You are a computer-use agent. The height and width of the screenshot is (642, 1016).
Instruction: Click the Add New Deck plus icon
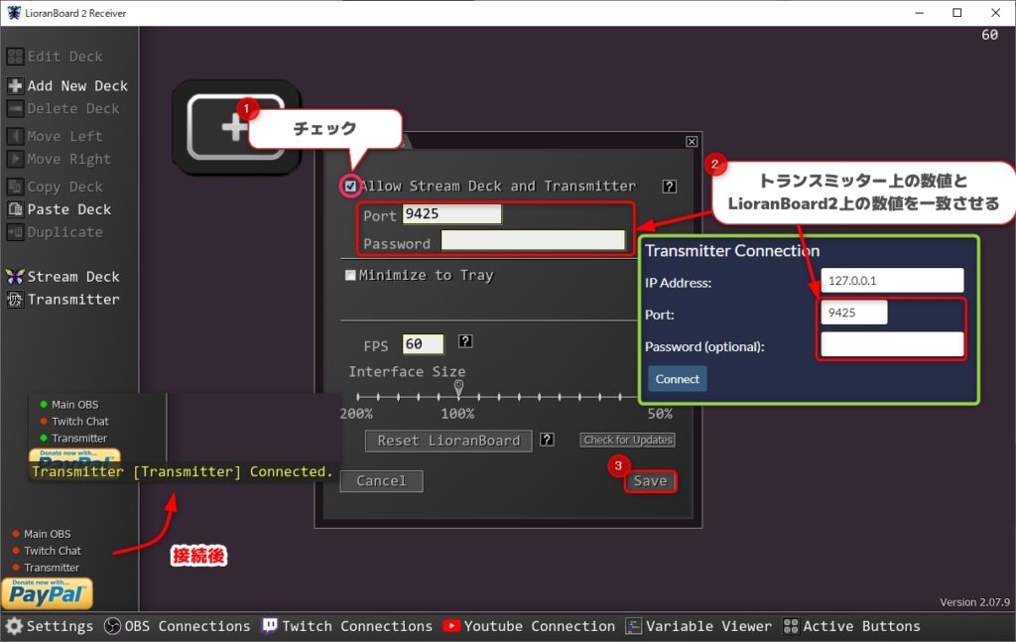[x=15, y=85]
